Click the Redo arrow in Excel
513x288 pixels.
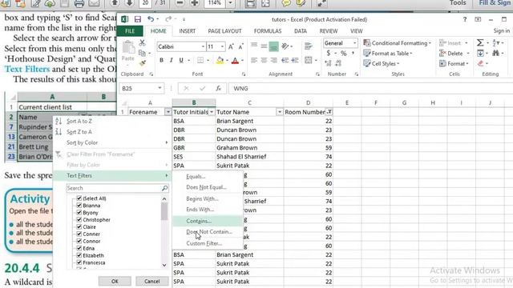tap(168, 19)
